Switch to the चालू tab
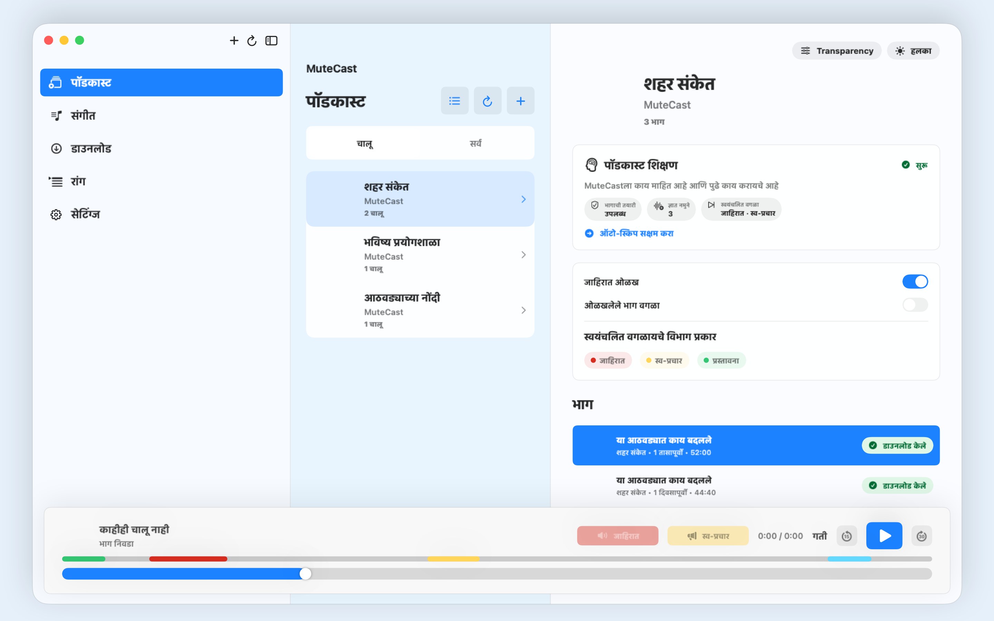This screenshot has height=621, width=994. 364,143
